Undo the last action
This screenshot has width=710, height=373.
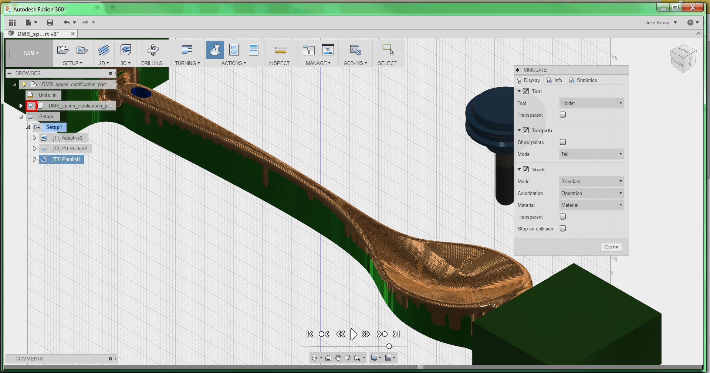pos(67,23)
